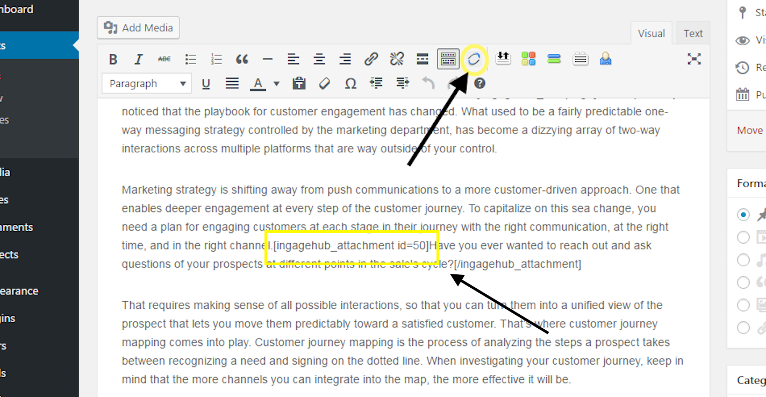Click the paste as text icon
The width and height of the screenshot is (766, 397).
point(299,83)
